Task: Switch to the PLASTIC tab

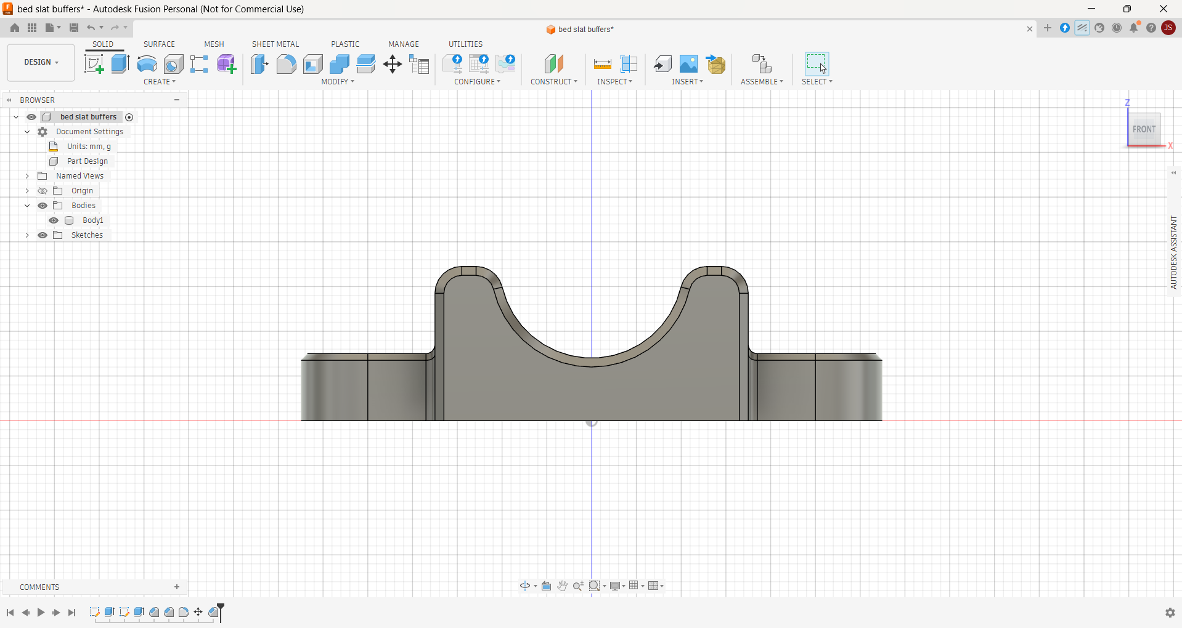Action: point(345,44)
